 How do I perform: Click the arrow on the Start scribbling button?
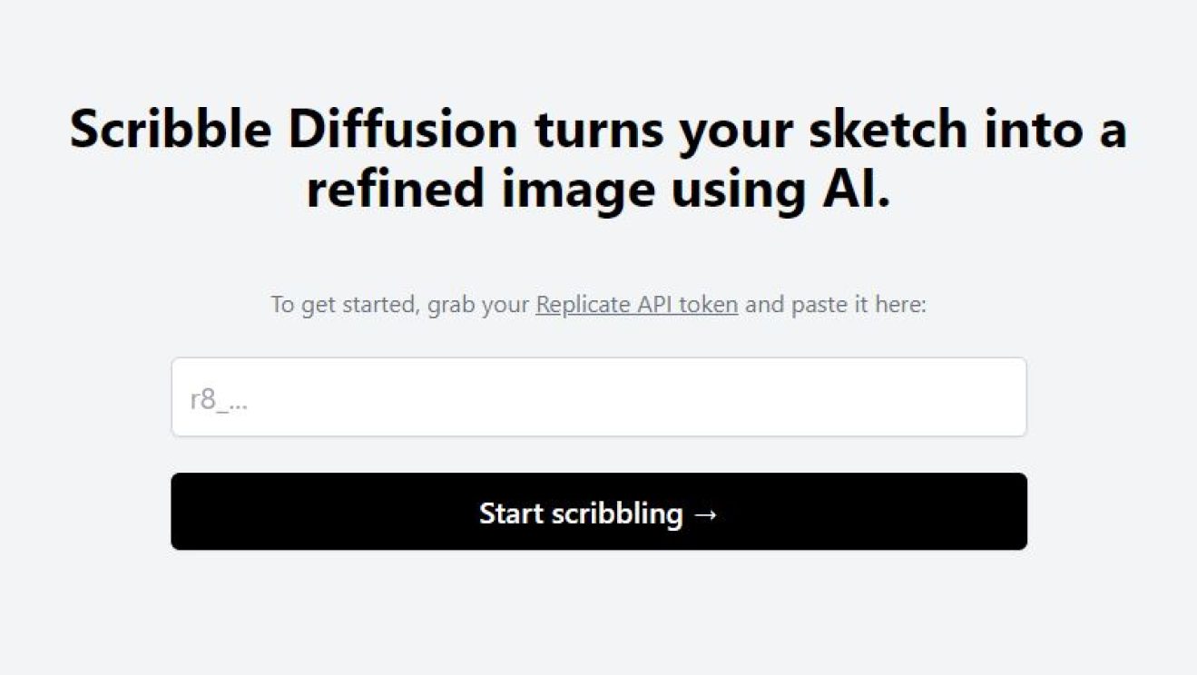click(707, 513)
